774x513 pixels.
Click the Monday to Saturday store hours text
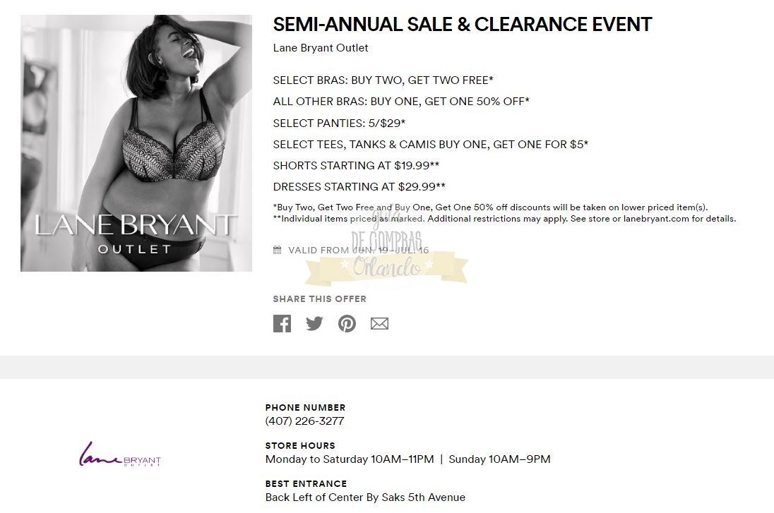pos(350,459)
